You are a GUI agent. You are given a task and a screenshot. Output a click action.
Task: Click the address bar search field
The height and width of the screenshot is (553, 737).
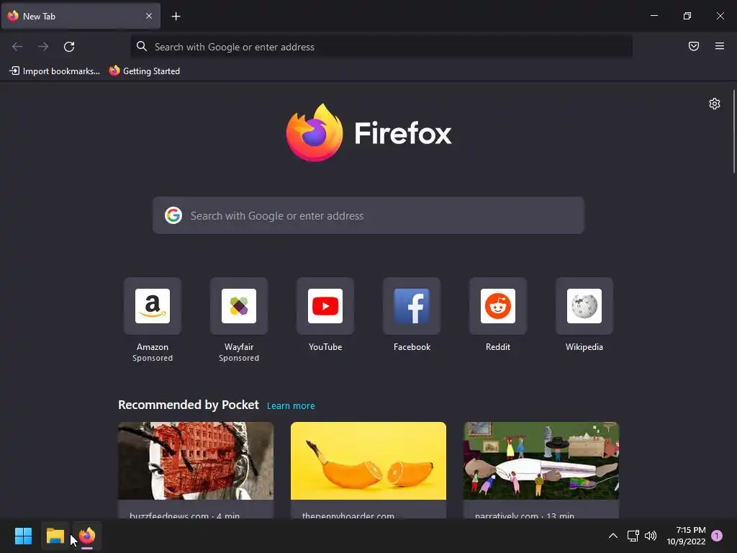[x=381, y=47]
